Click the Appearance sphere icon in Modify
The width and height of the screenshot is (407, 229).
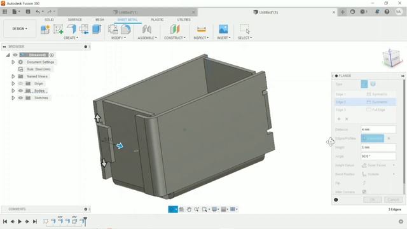click(126, 29)
